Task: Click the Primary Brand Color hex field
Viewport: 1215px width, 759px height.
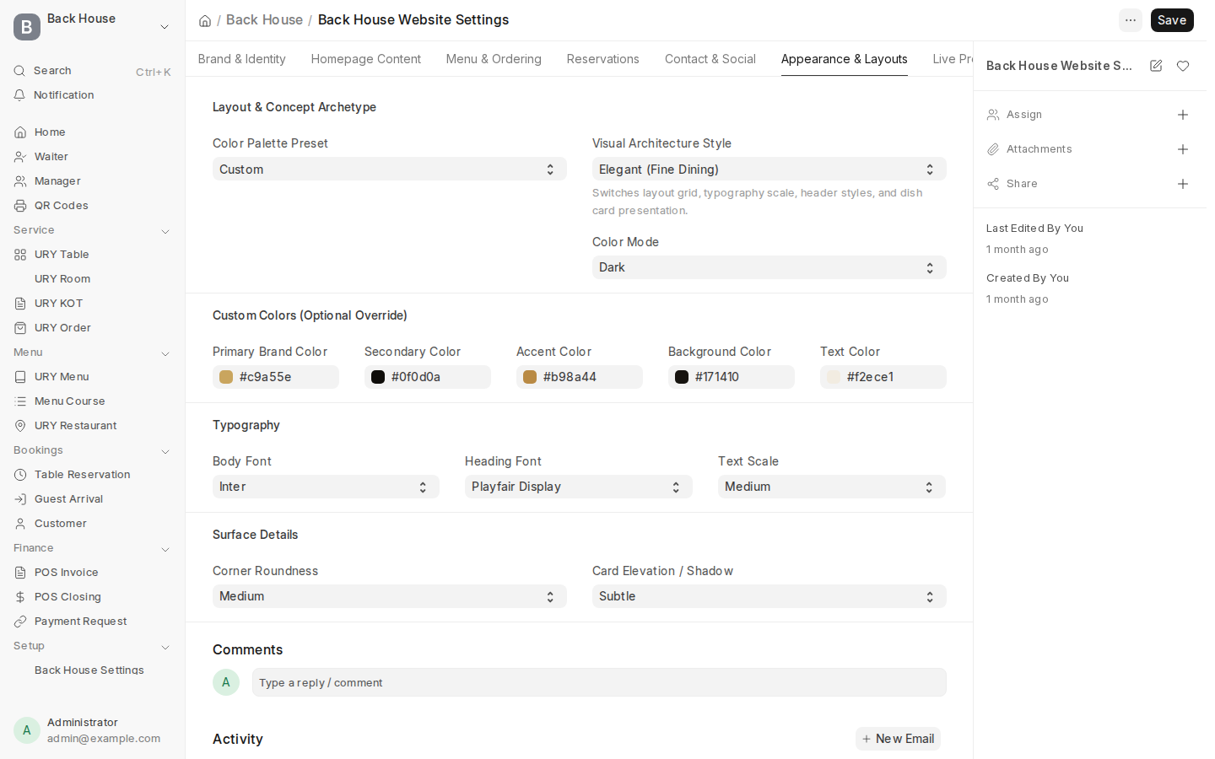Action: point(276,377)
